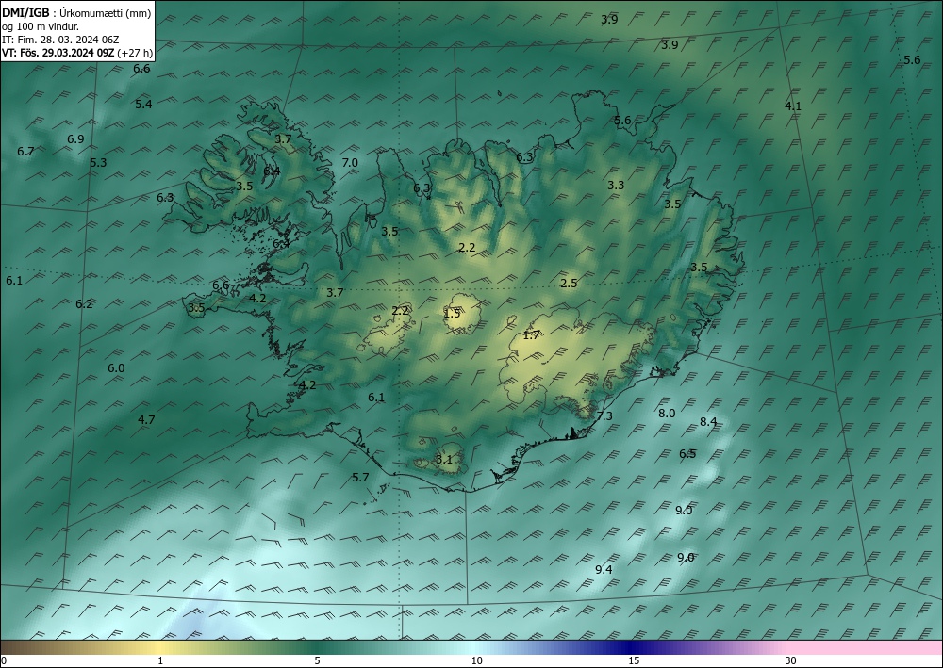Image resolution: width=943 pixels, height=668 pixels.
Task: Click the dark navy section of the color bar above 15
Action: (x=634, y=647)
